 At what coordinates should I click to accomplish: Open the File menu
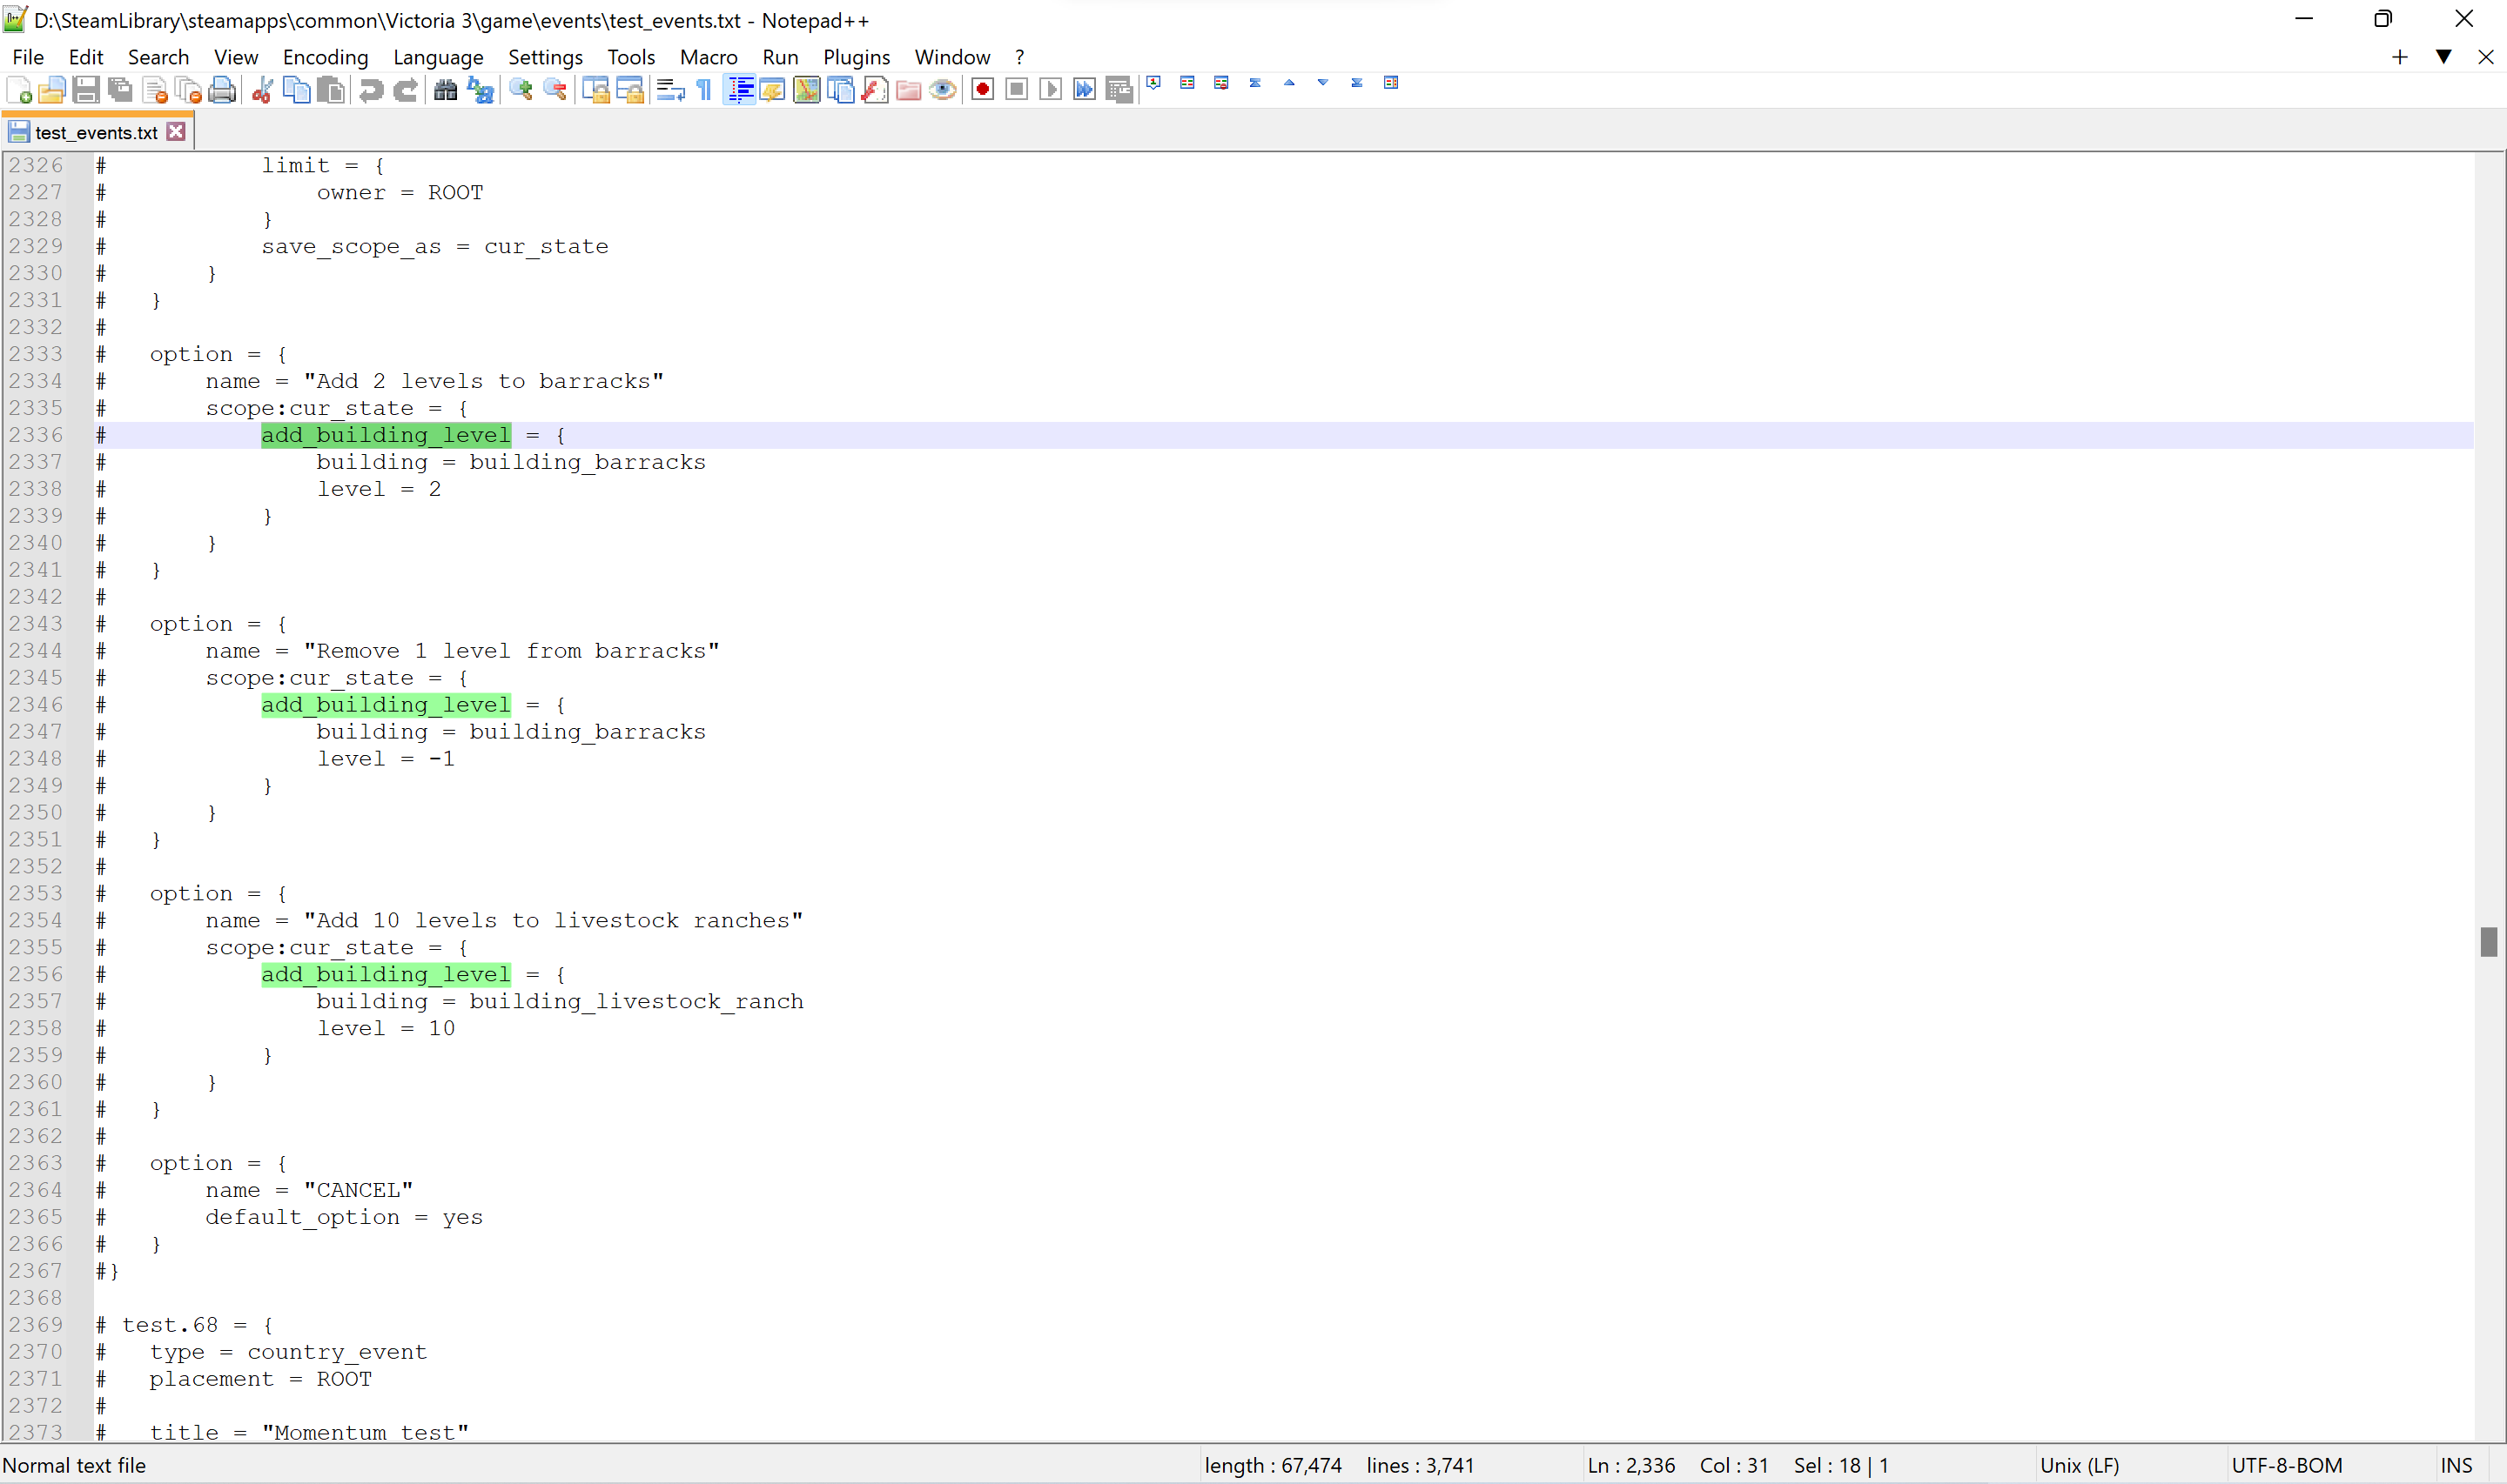click(28, 57)
